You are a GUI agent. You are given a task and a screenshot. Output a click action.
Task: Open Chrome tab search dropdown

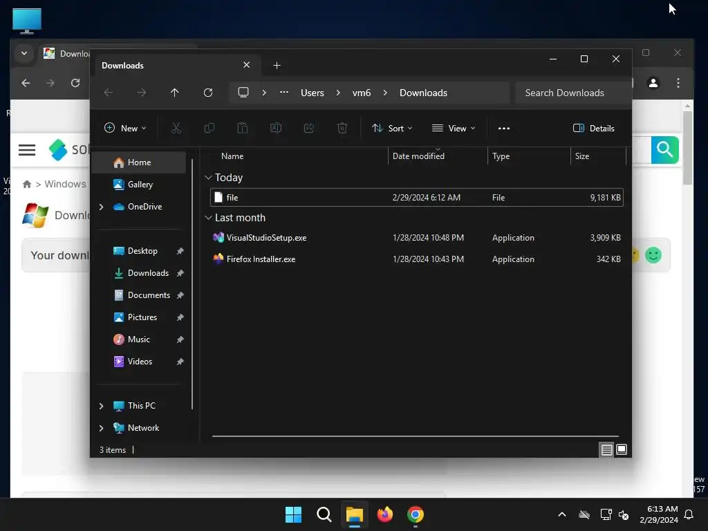24,53
